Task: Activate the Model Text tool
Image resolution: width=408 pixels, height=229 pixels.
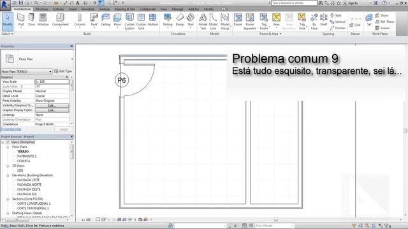Action: click(x=203, y=22)
